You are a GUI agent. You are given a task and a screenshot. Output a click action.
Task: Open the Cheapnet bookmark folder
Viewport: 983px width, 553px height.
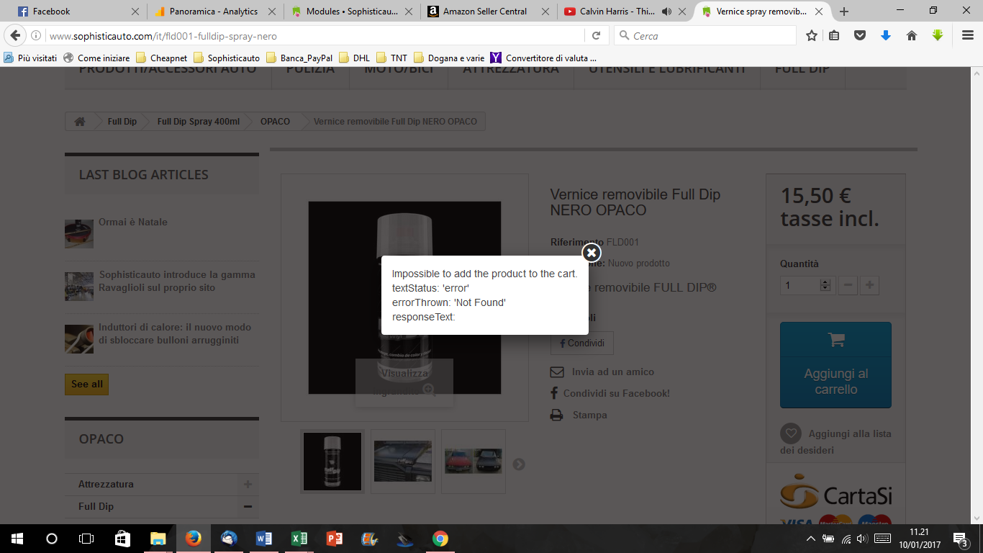coord(162,58)
